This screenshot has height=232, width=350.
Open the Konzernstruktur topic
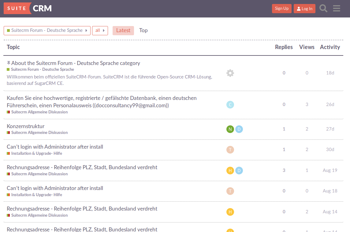click(x=26, y=126)
